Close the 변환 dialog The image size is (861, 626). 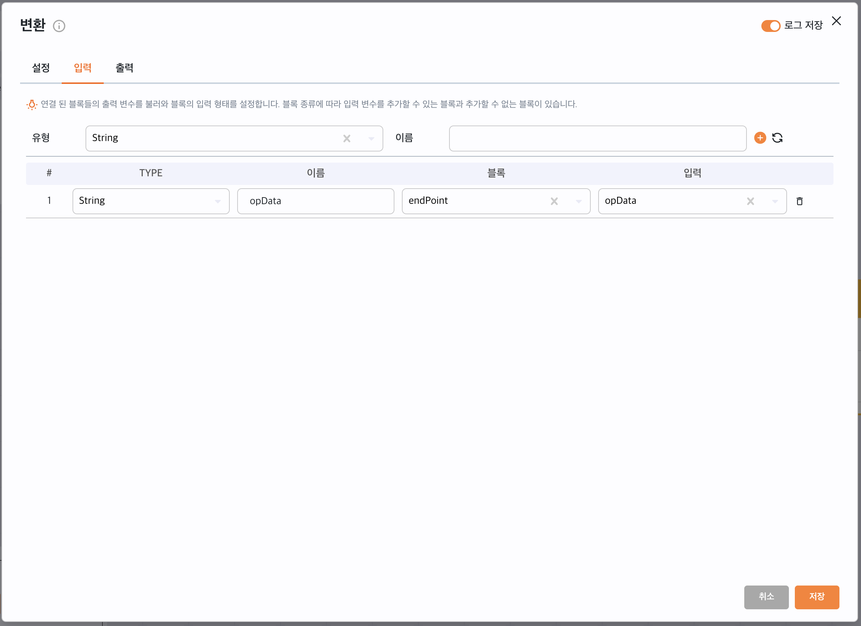836,21
